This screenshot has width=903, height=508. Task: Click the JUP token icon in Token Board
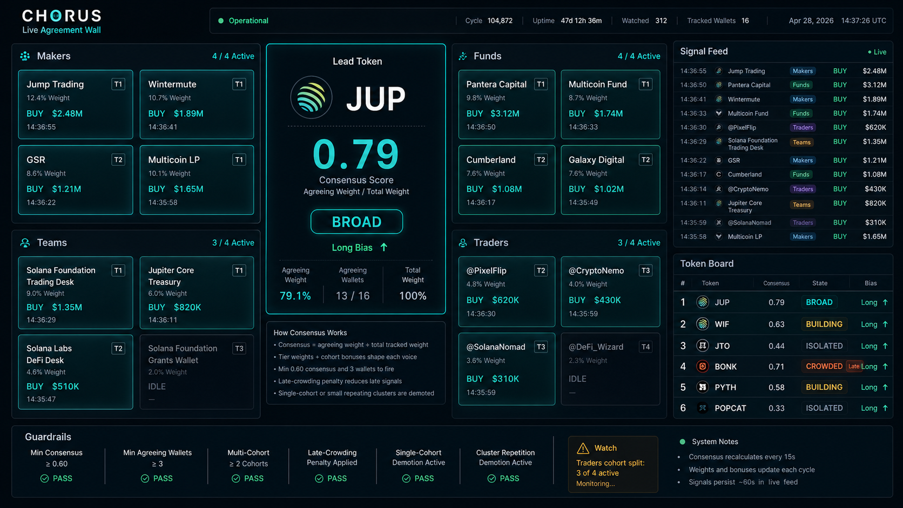pyautogui.click(x=703, y=302)
